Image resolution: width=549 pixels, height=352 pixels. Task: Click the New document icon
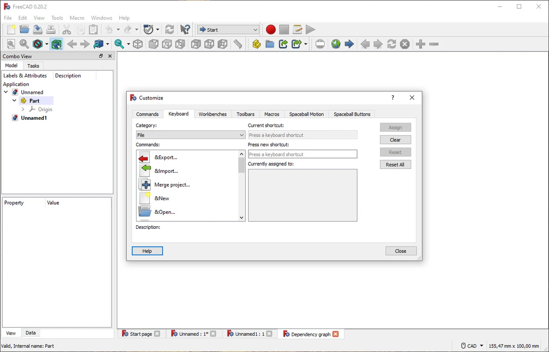coord(11,29)
